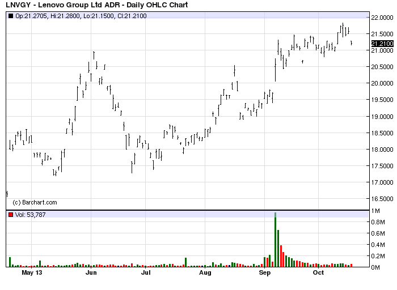The width and height of the screenshot is (397, 290).
Task: Click the 'Vol: 53,787' volume readout
Action: pyautogui.click(x=31, y=215)
